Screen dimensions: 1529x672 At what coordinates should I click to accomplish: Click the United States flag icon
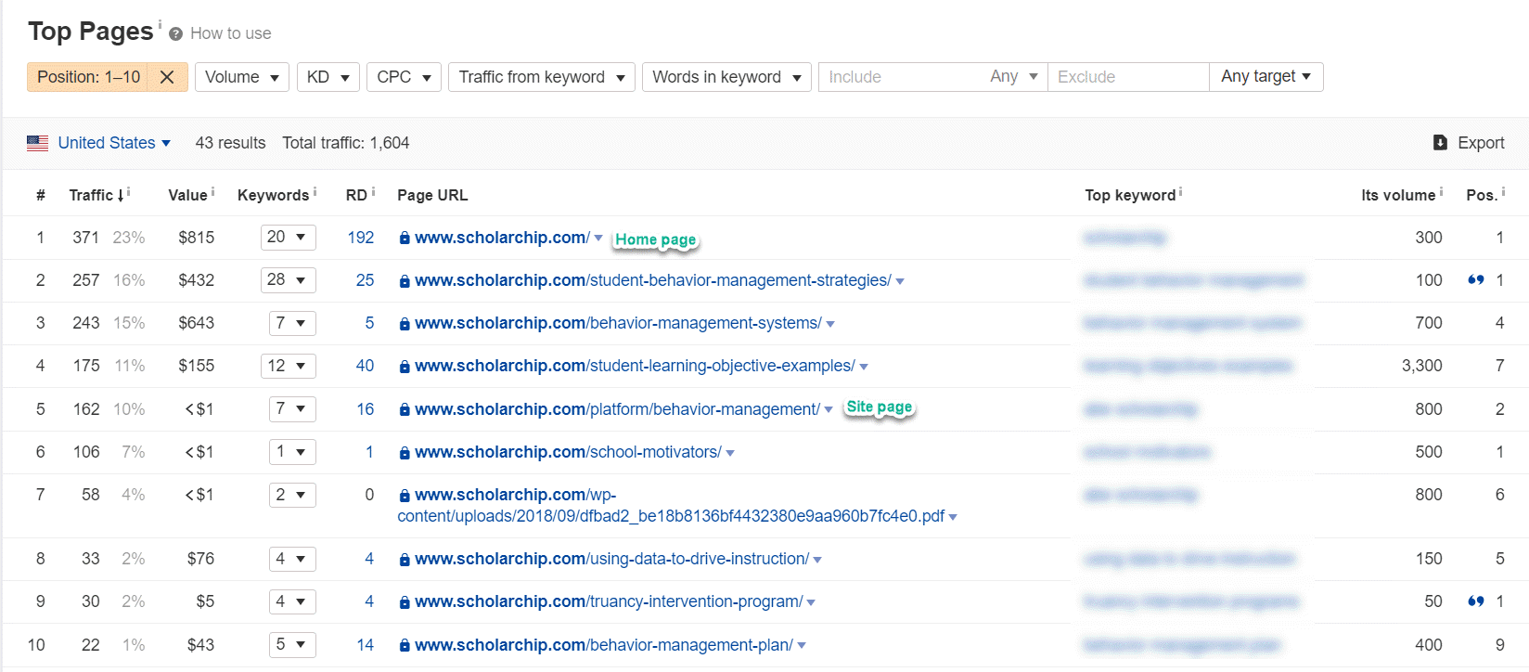pos(37,143)
